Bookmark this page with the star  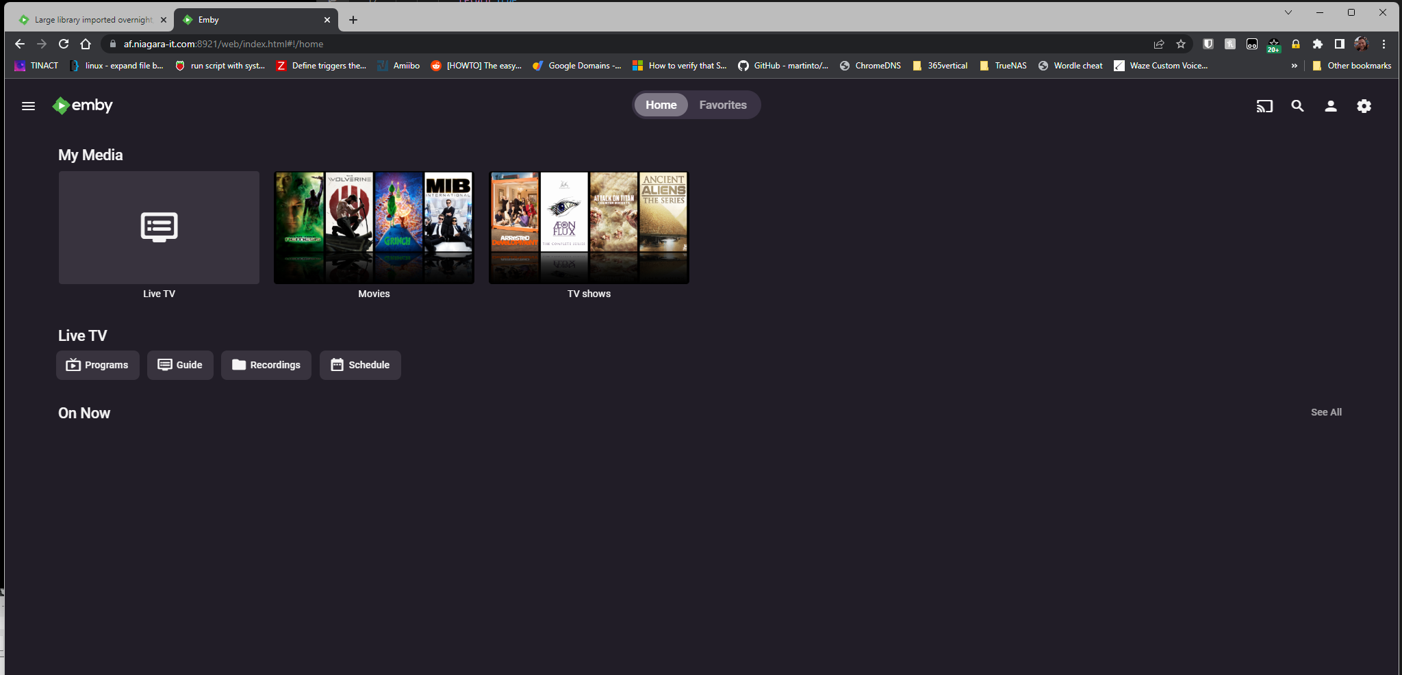(1181, 44)
